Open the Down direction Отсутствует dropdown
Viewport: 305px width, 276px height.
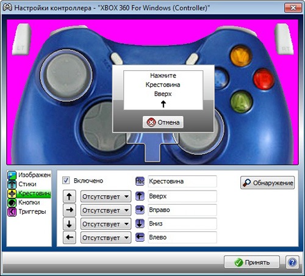[x=106, y=224]
